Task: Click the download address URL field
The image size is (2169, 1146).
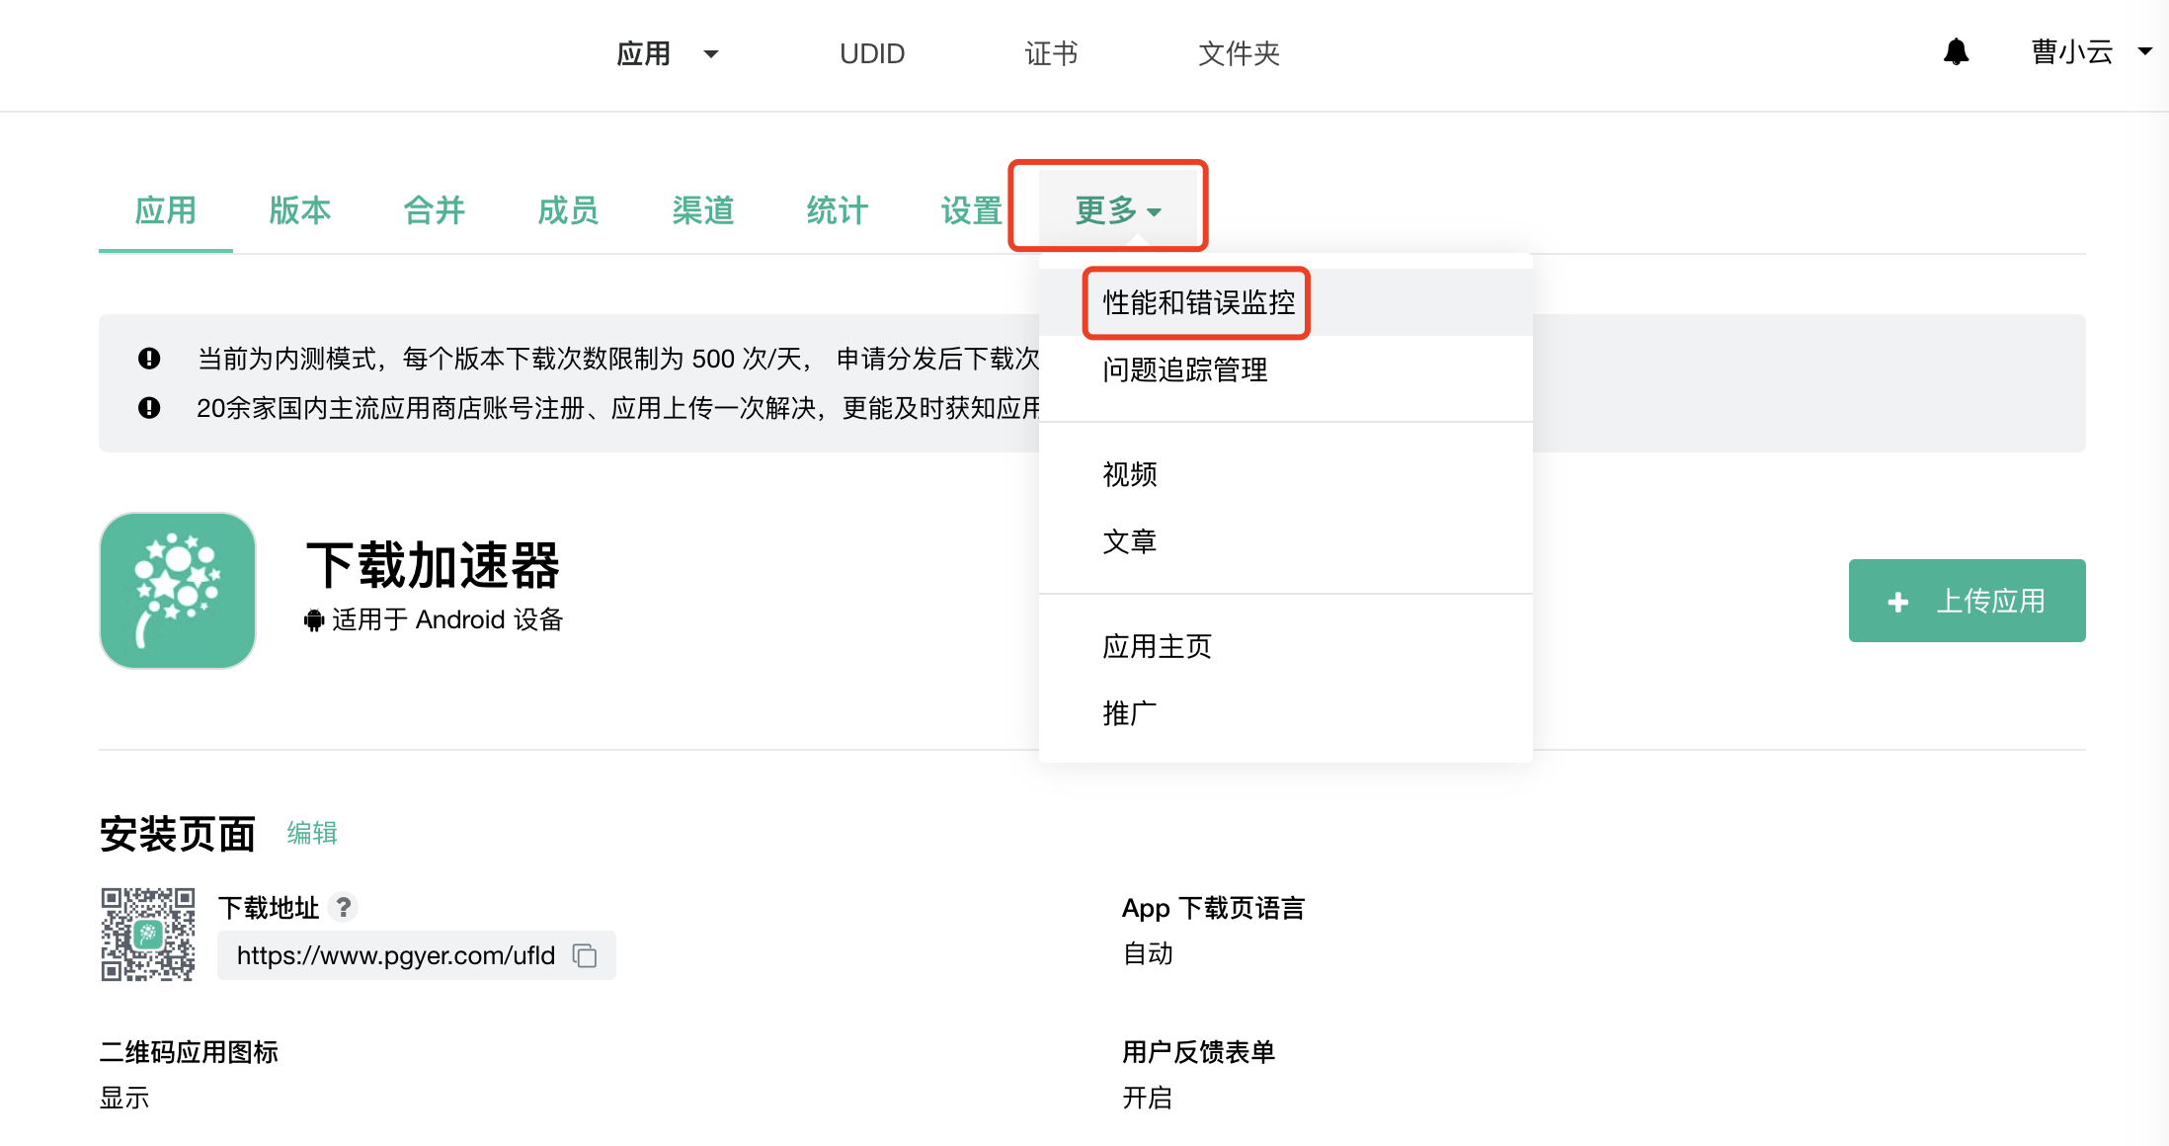Action: (395, 955)
